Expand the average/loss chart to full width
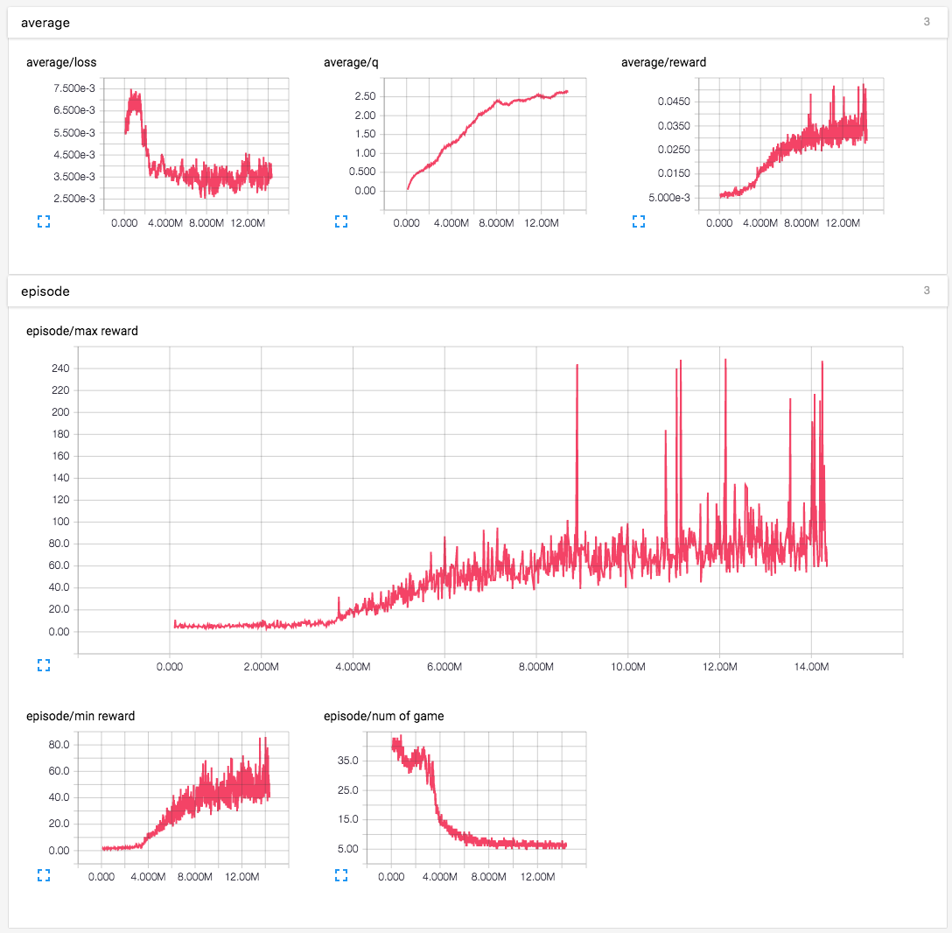952x933 pixels. coord(44,221)
